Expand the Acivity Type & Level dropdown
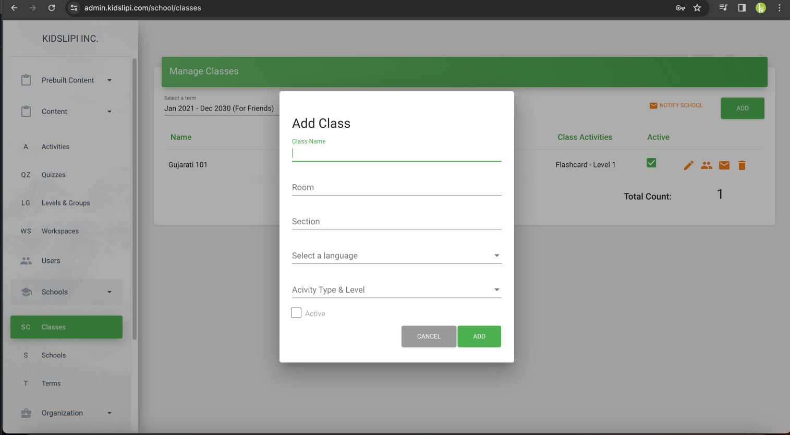This screenshot has width=790, height=435. click(396, 290)
